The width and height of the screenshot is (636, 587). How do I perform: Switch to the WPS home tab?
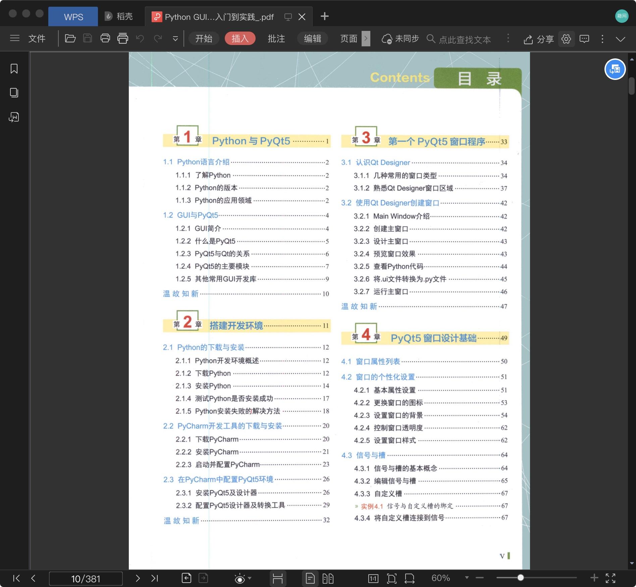pos(73,17)
